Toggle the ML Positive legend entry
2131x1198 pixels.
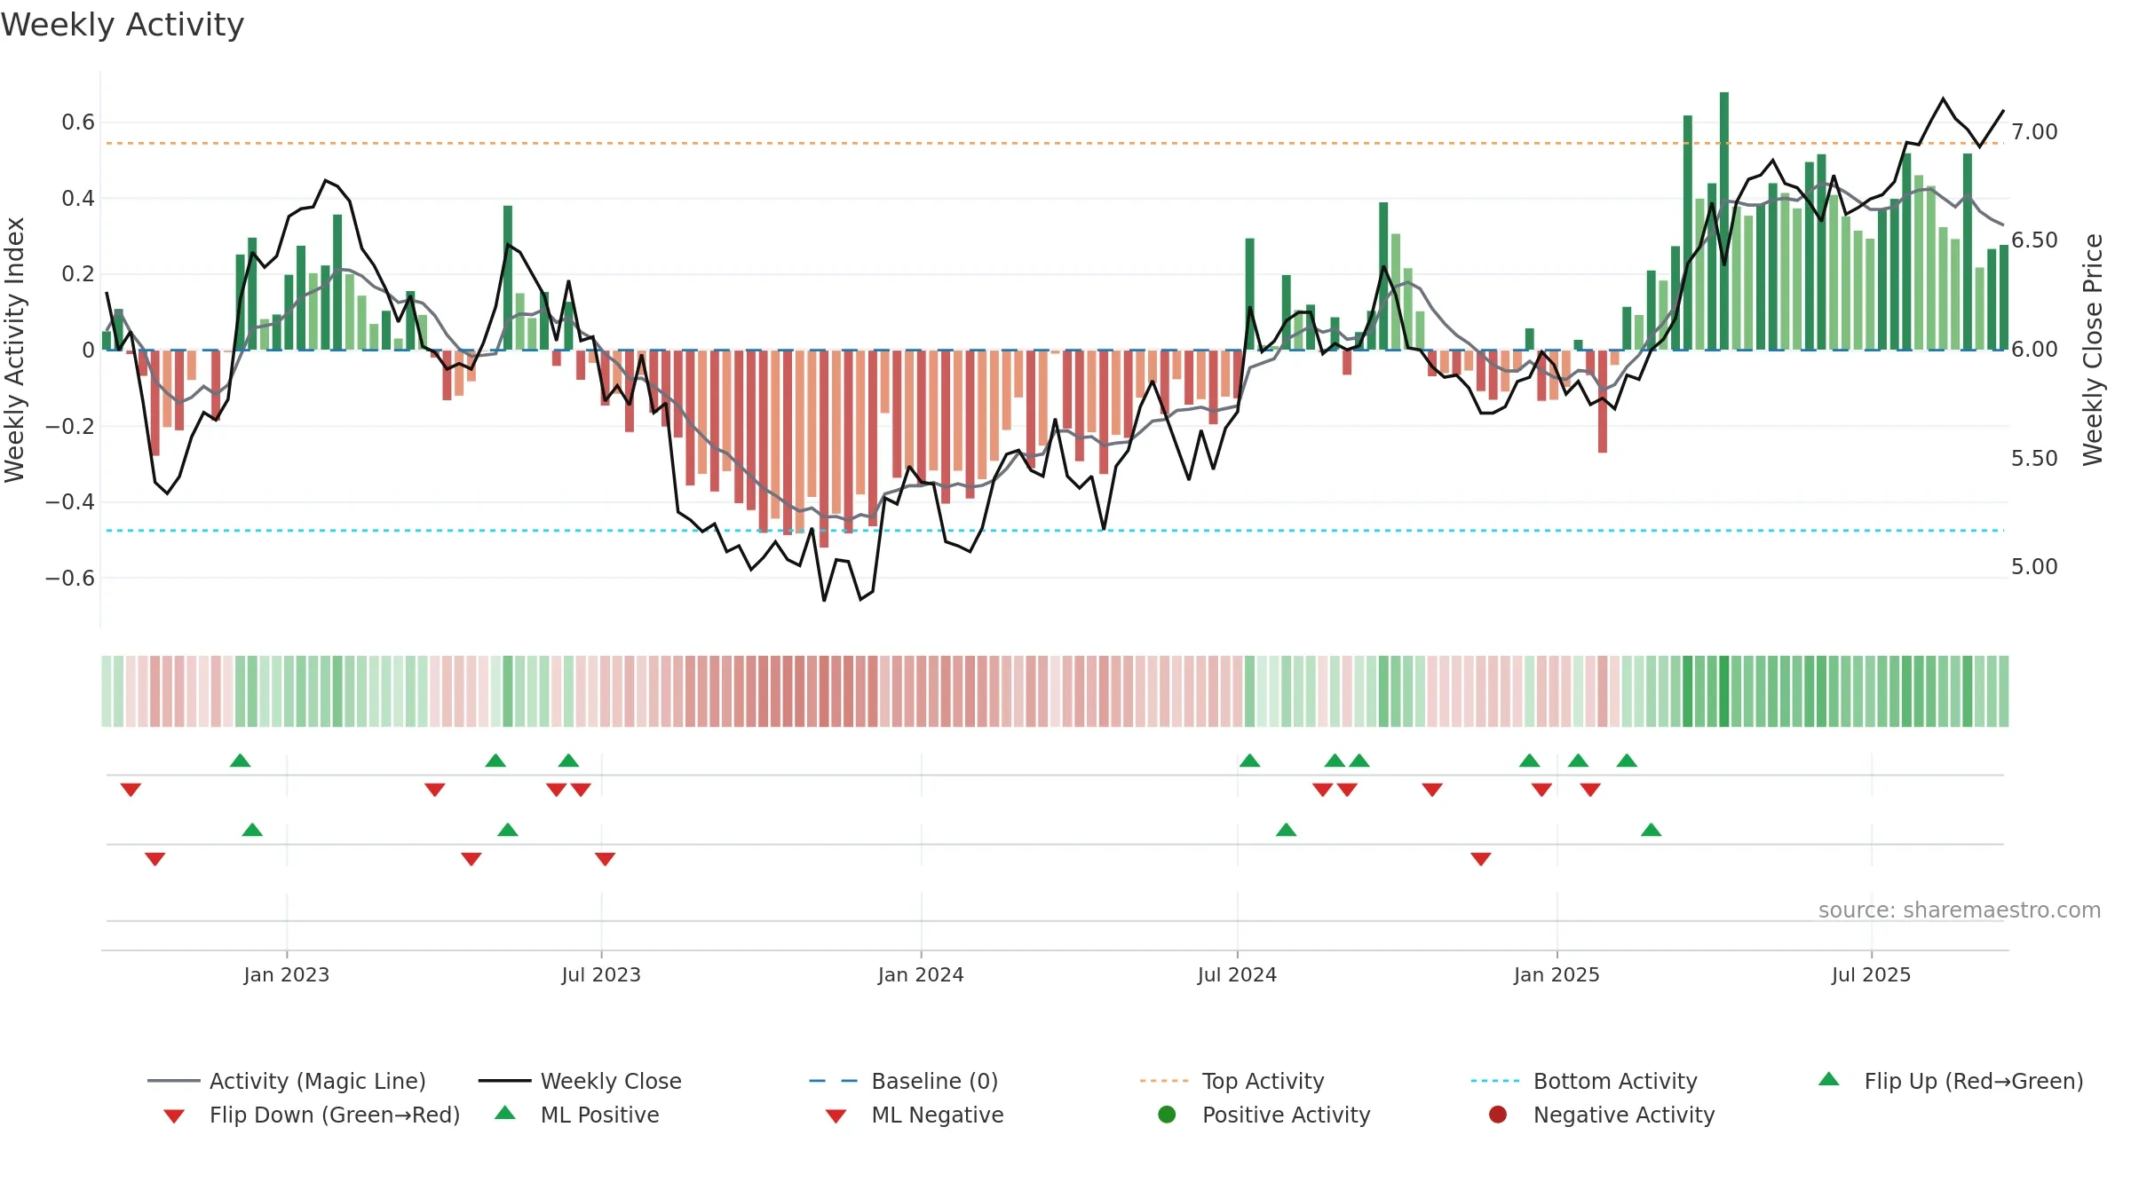point(577,1115)
